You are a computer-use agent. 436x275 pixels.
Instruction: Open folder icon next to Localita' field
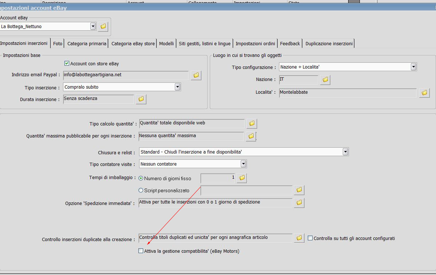[424, 93]
